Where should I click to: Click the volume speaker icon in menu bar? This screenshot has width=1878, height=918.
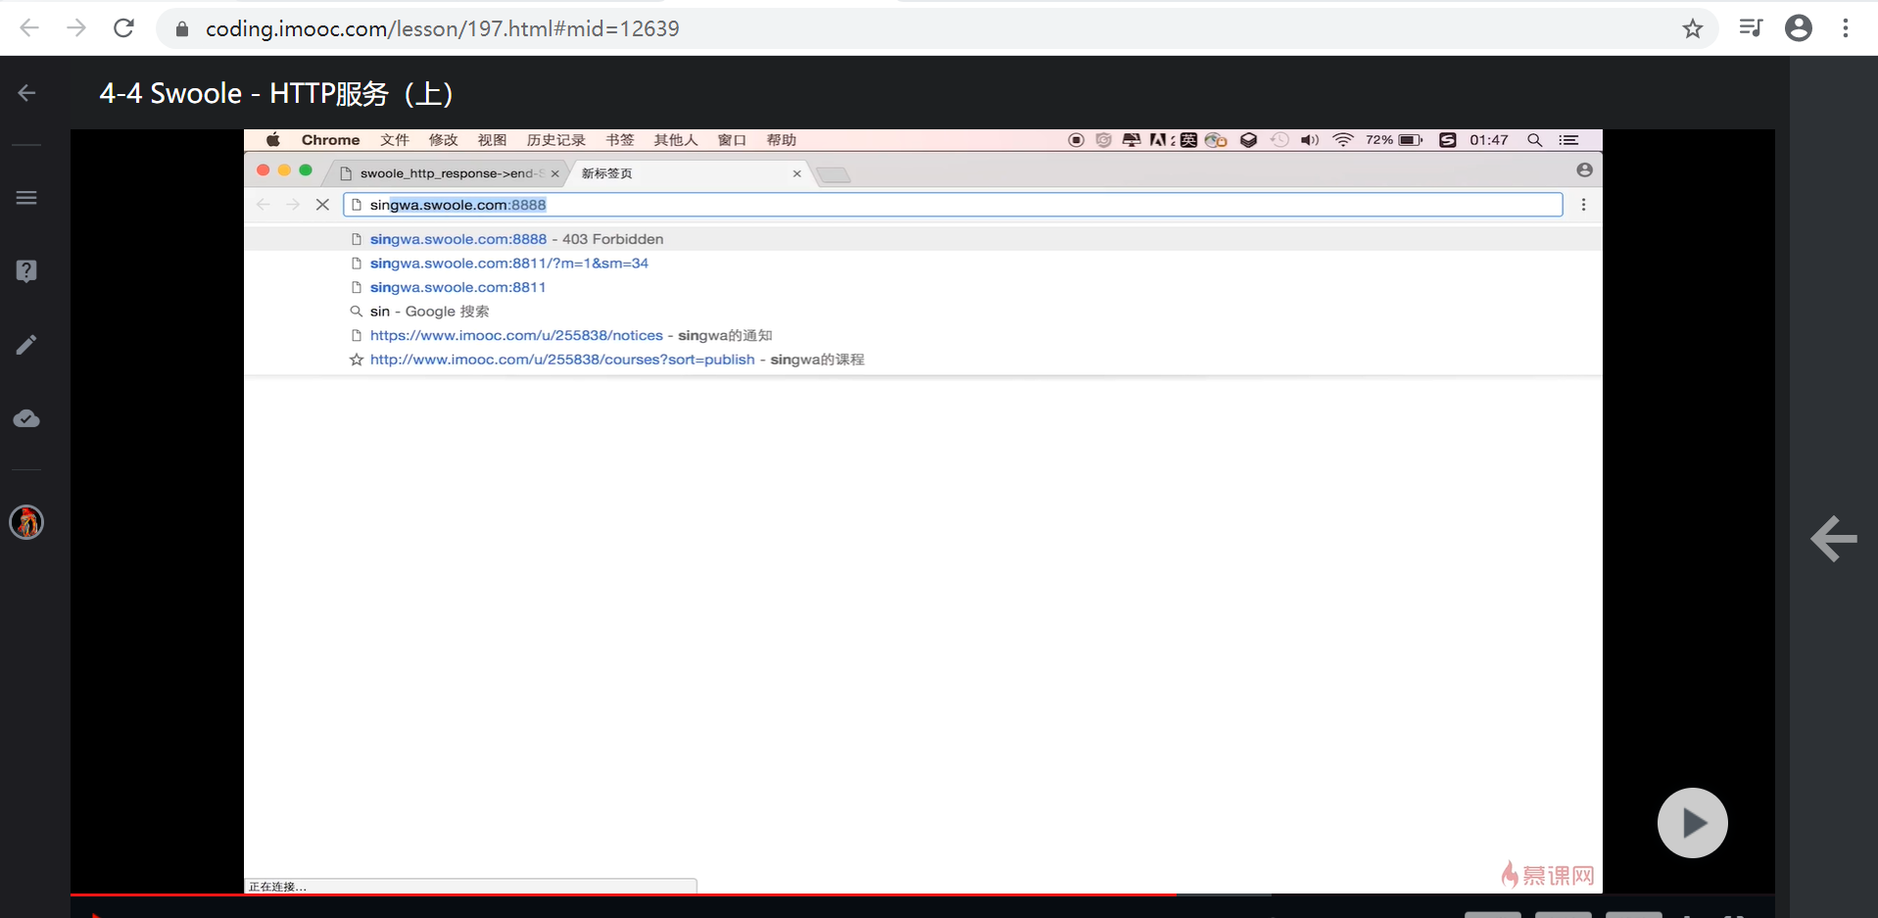(x=1310, y=140)
